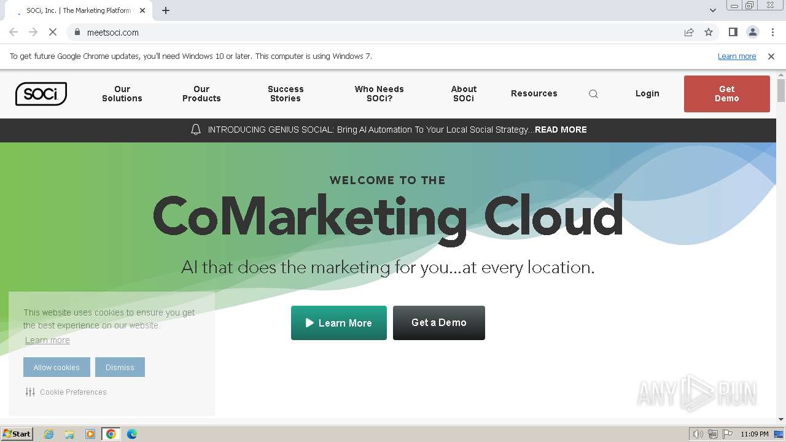
Task: Open the Action Center flag icon
Action: point(728,434)
